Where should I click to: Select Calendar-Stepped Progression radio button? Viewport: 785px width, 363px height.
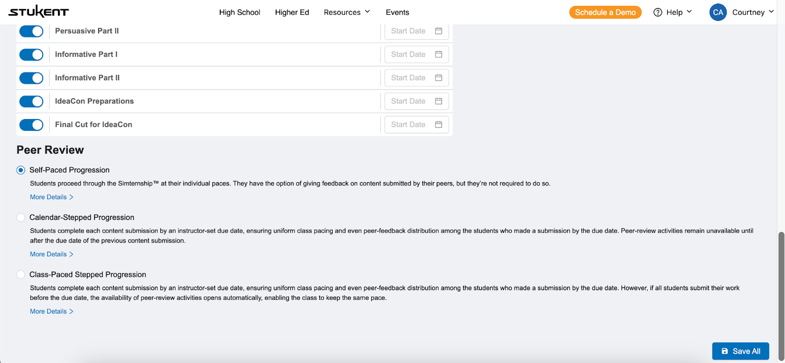pos(21,218)
